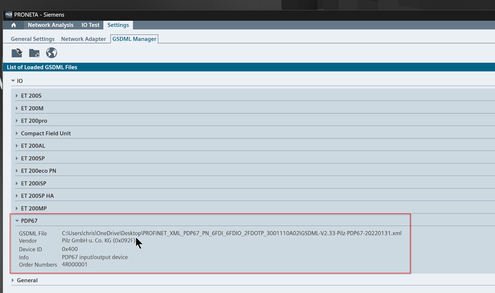Select the Compact Field Unit label
495x293 pixels.
click(46, 133)
